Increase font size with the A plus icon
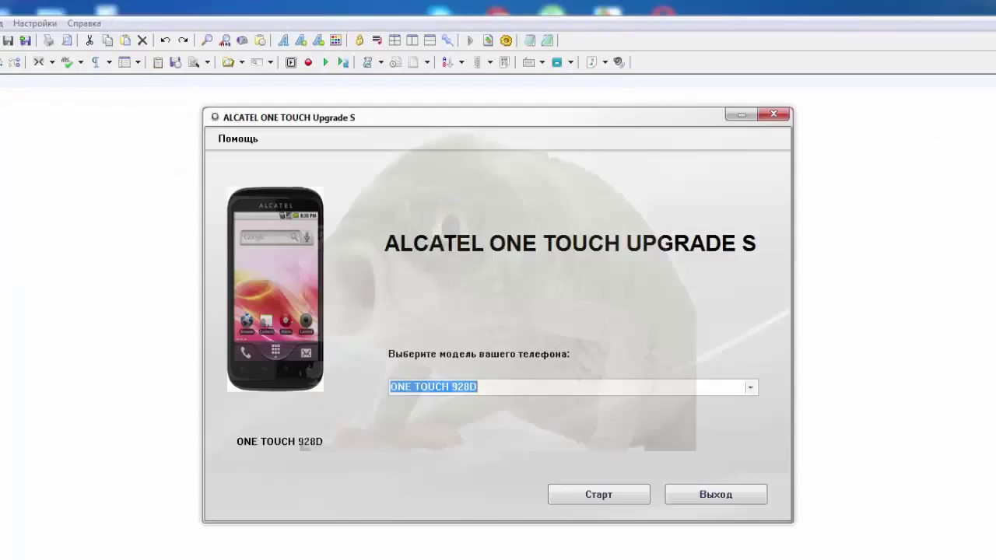Image resolution: width=996 pixels, height=560 pixels. (x=300, y=40)
